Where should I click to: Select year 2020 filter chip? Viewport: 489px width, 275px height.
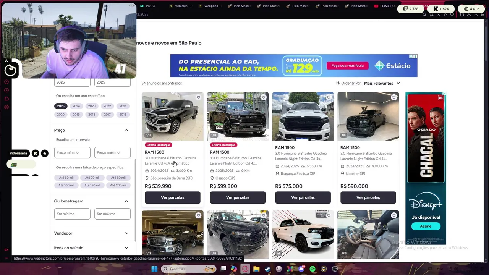coord(61,115)
